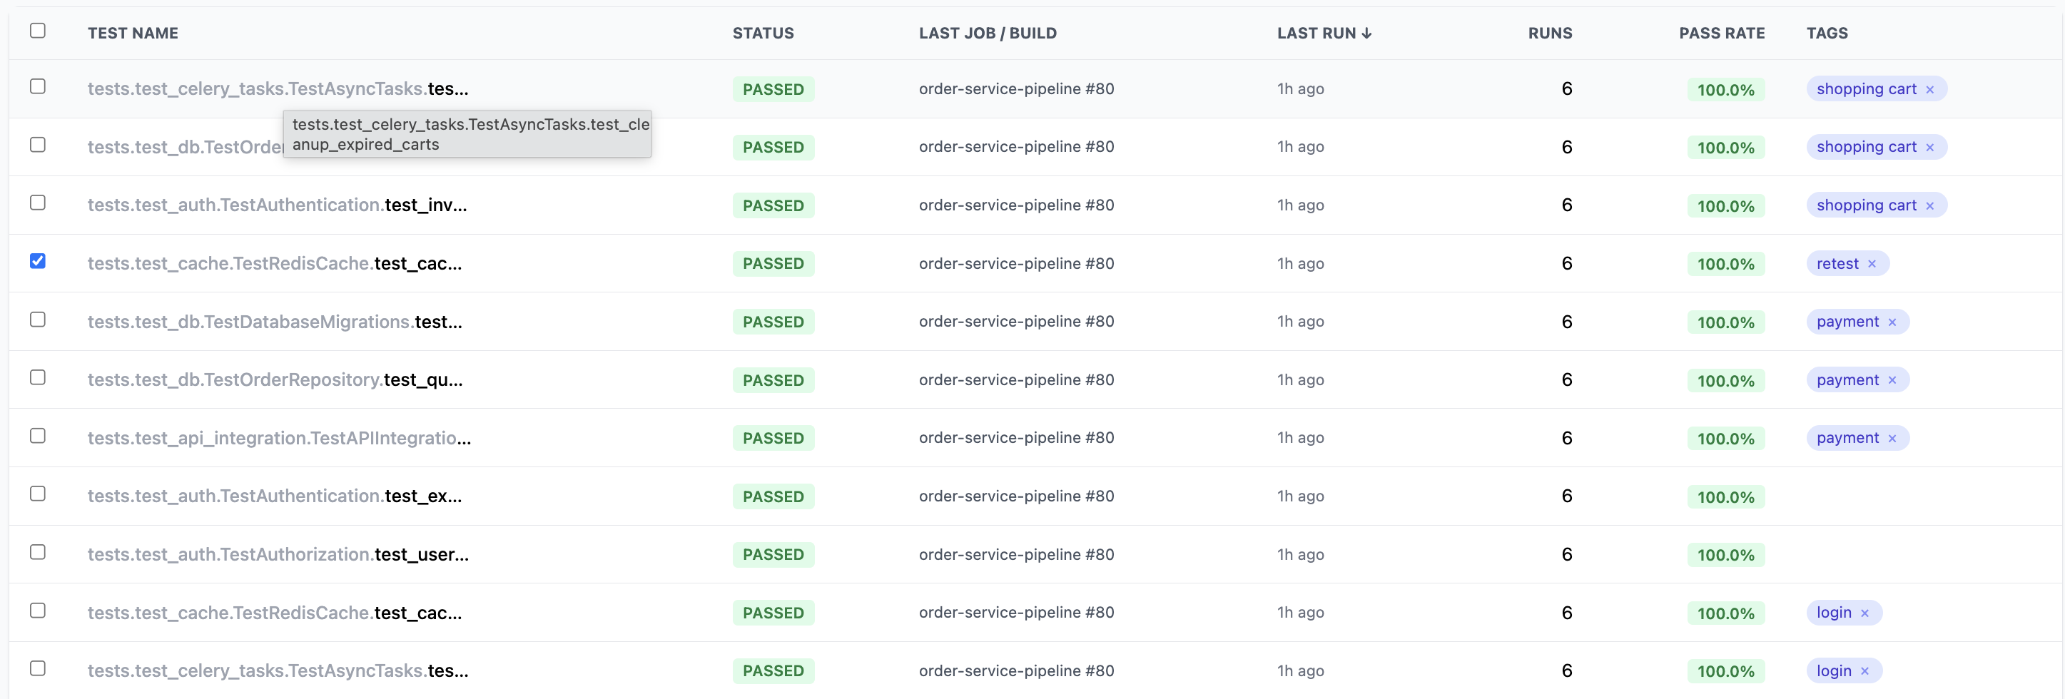This screenshot has width=2065, height=699.
Task: Open the TestDatabaseMigrations test link
Action: [274, 322]
